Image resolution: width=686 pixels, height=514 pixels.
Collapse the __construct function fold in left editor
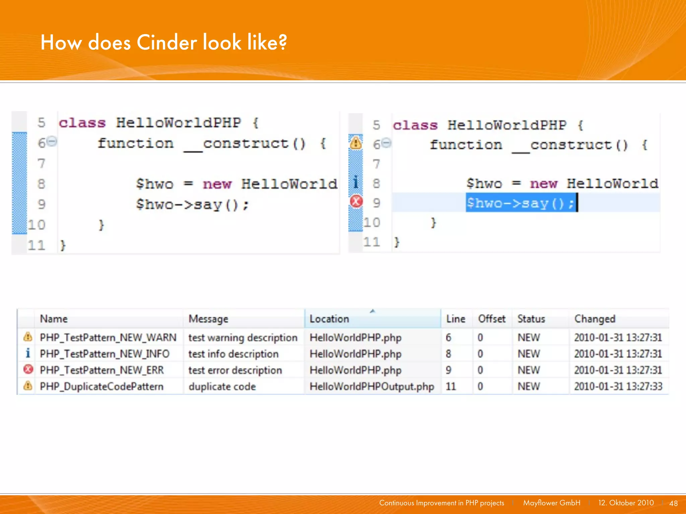click(x=52, y=142)
